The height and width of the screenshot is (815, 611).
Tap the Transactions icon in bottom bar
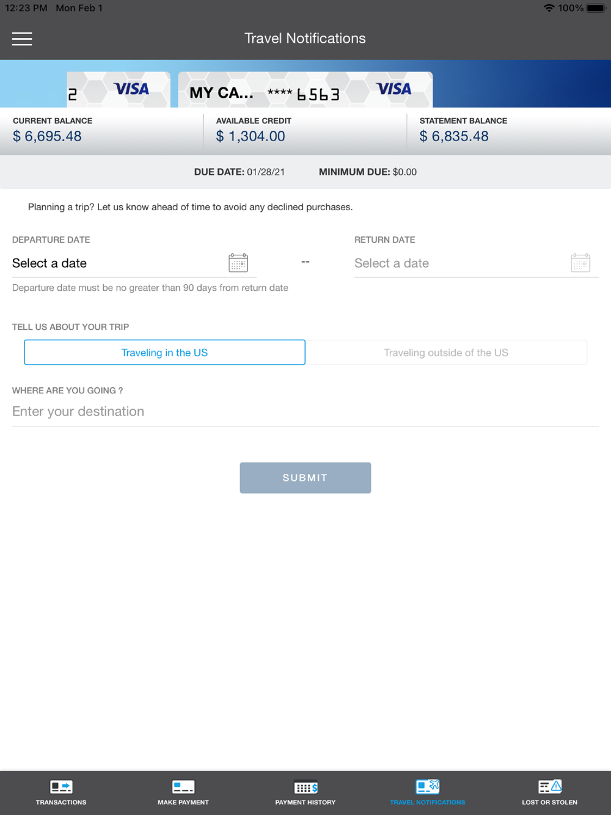(61, 787)
